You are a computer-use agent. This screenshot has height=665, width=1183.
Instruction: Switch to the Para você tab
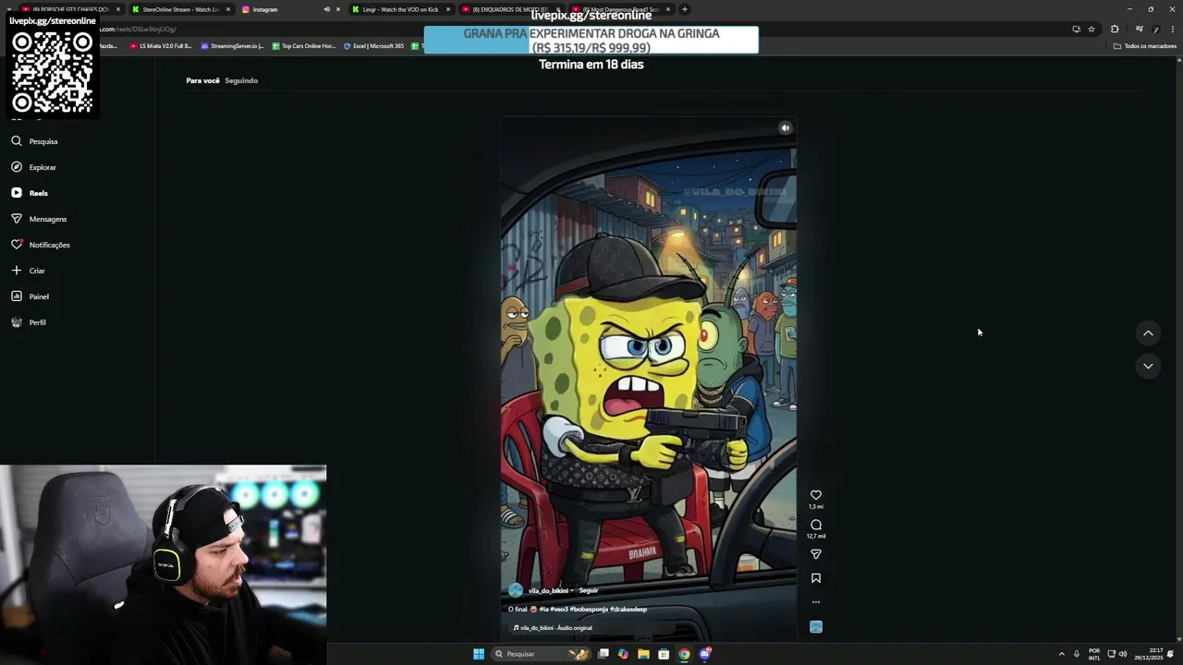[x=202, y=80]
